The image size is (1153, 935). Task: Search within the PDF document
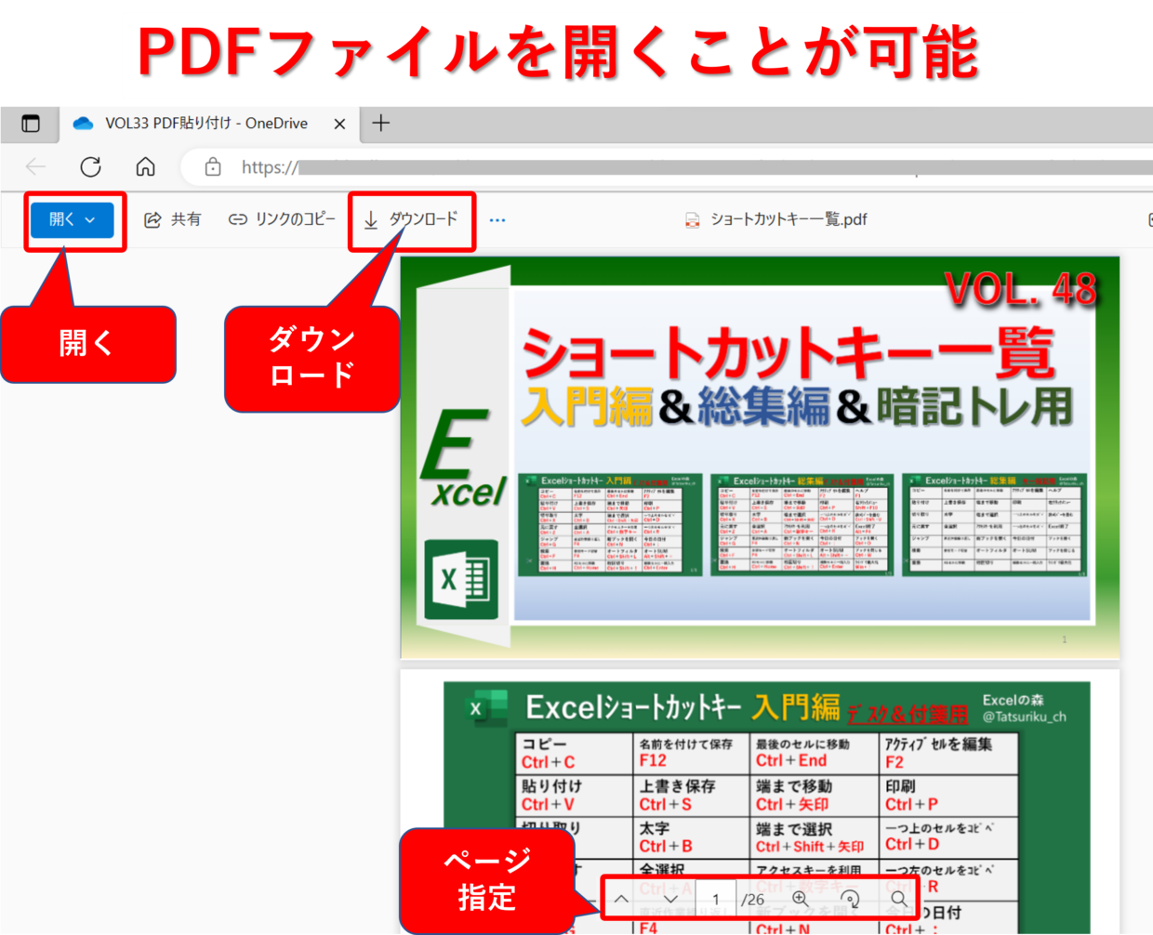(x=898, y=899)
